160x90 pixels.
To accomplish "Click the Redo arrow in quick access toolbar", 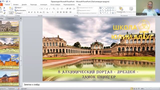I will (x=7, y=1).
